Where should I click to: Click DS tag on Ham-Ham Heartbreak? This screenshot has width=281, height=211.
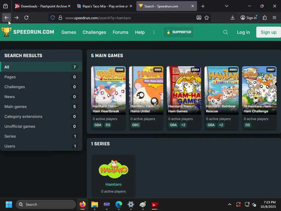(108, 125)
